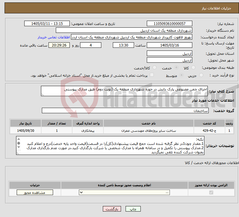
Task: Click the ردیف column header
Action: pos(229,123)
